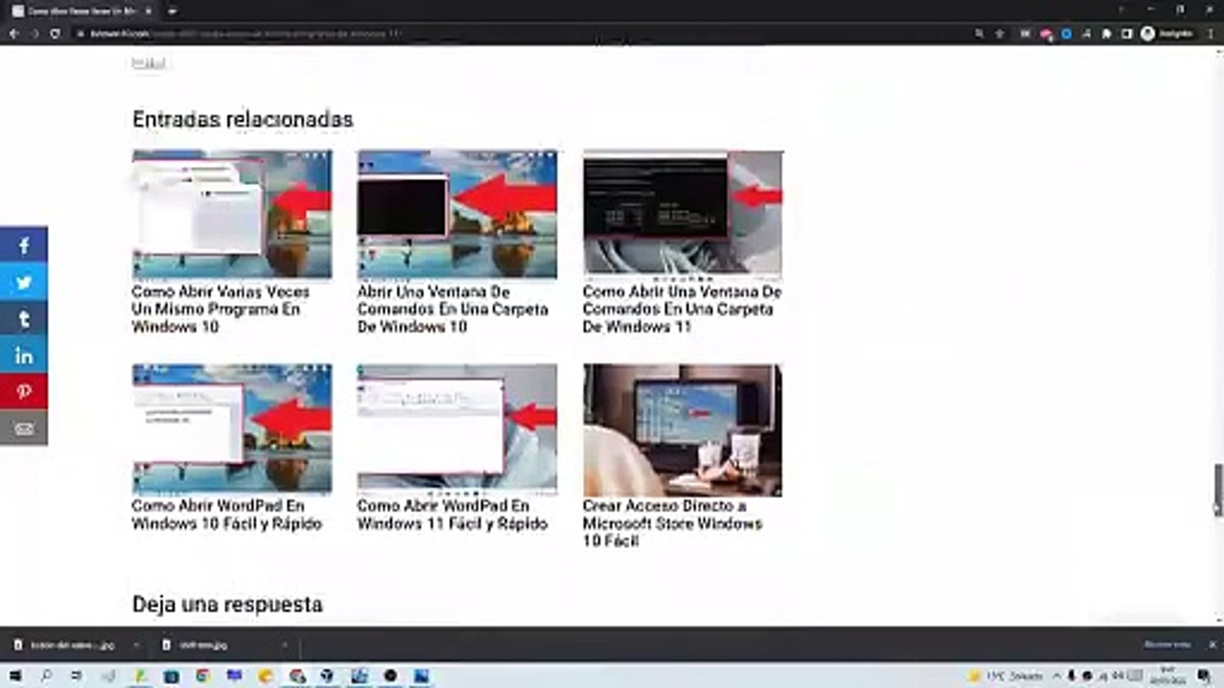Open the Windows 10 command window thumbnail
The image size is (1224, 688).
tap(456, 215)
